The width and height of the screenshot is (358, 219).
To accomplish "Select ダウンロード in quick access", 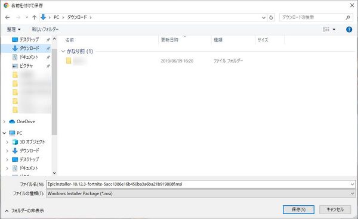I will point(29,48).
